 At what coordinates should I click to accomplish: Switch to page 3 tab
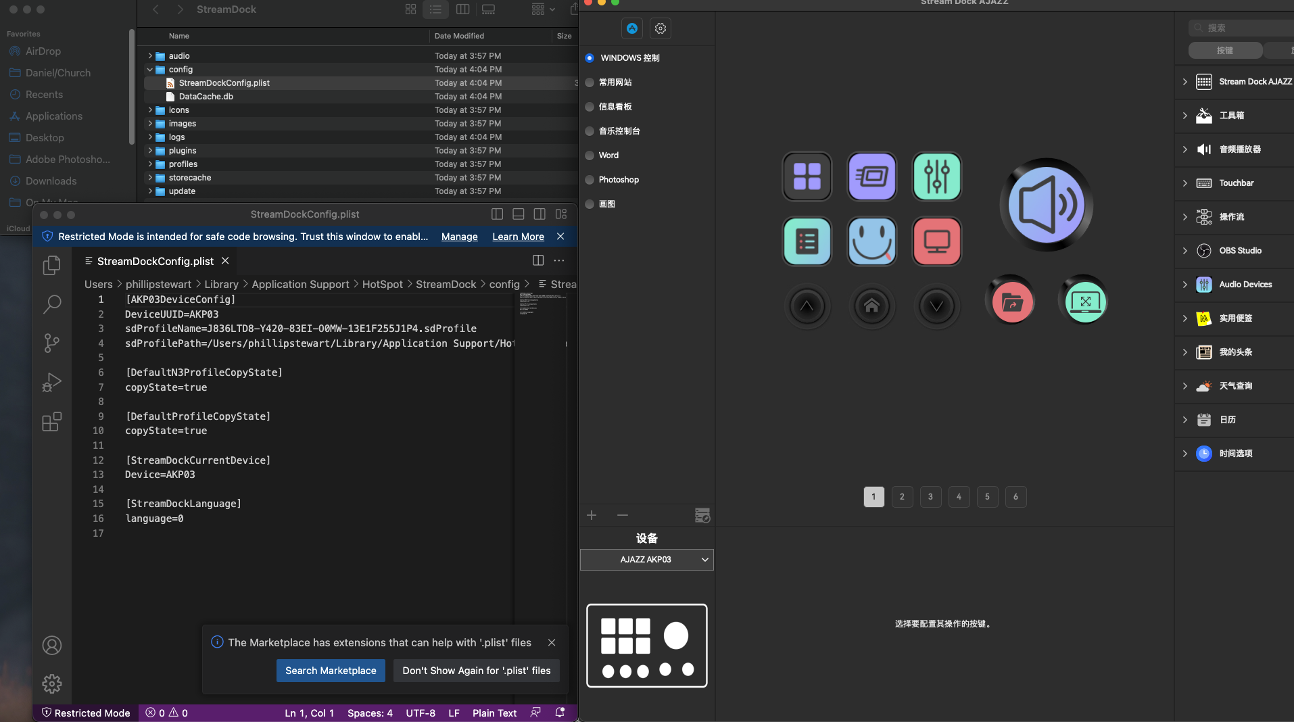click(x=931, y=497)
